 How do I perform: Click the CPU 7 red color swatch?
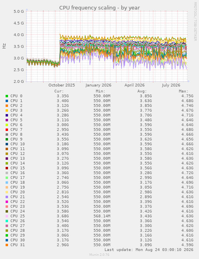tap(7, 130)
